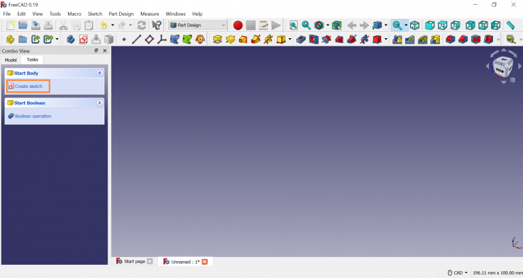Open the Part Design workbench dropdown
The height and width of the screenshot is (278, 523).
point(197,25)
